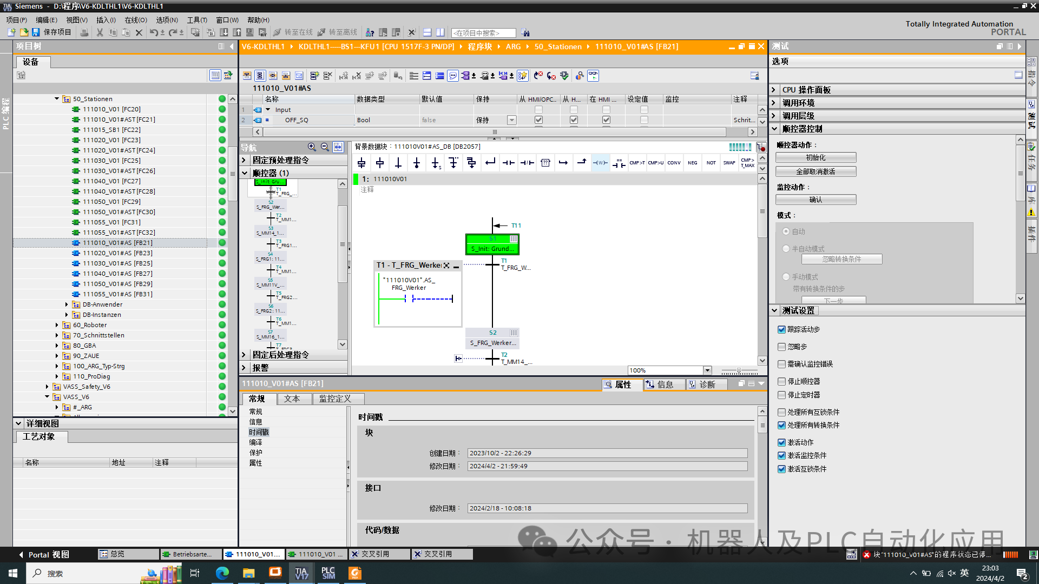
Task: Click the NEG instruction icon
Action: click(692, 163)
